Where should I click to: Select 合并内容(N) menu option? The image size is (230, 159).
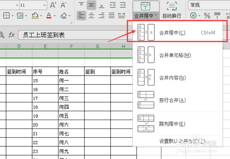pyautogui.click(x=177, y=77)
